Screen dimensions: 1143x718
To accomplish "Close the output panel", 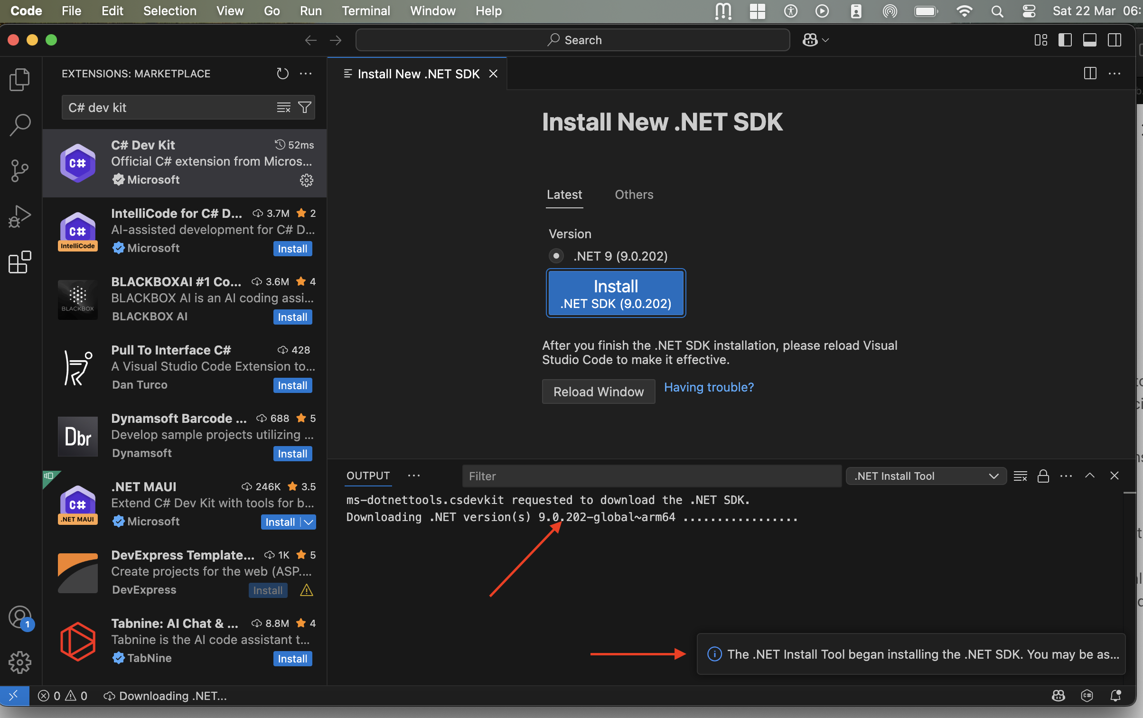I will click(x=1115, y=476).
